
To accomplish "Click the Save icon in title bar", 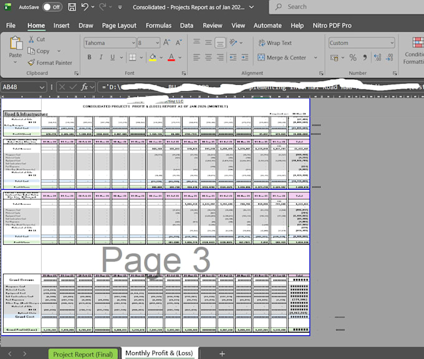I will (x=72, y=7).
